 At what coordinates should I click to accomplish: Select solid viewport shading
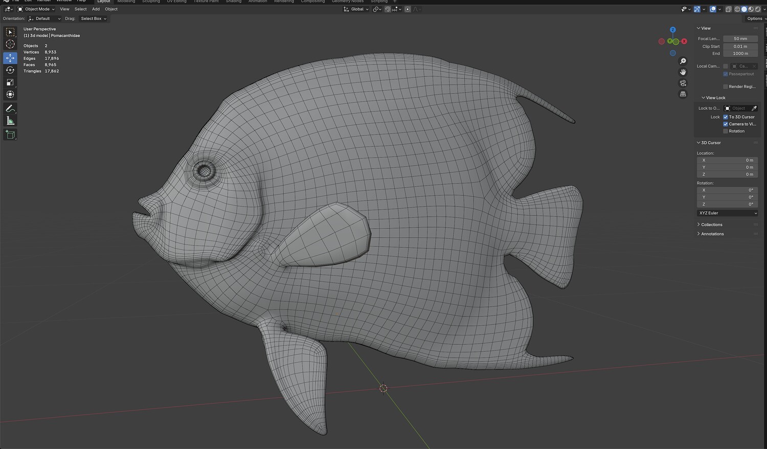744,9
